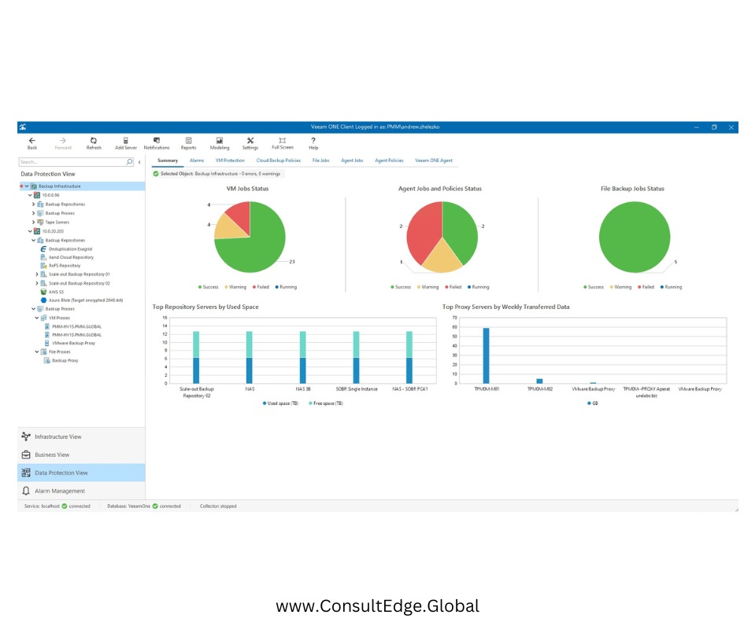755x633 pixels.
Task: Select the Azure Blob hexagon icon
Action: 43,300
